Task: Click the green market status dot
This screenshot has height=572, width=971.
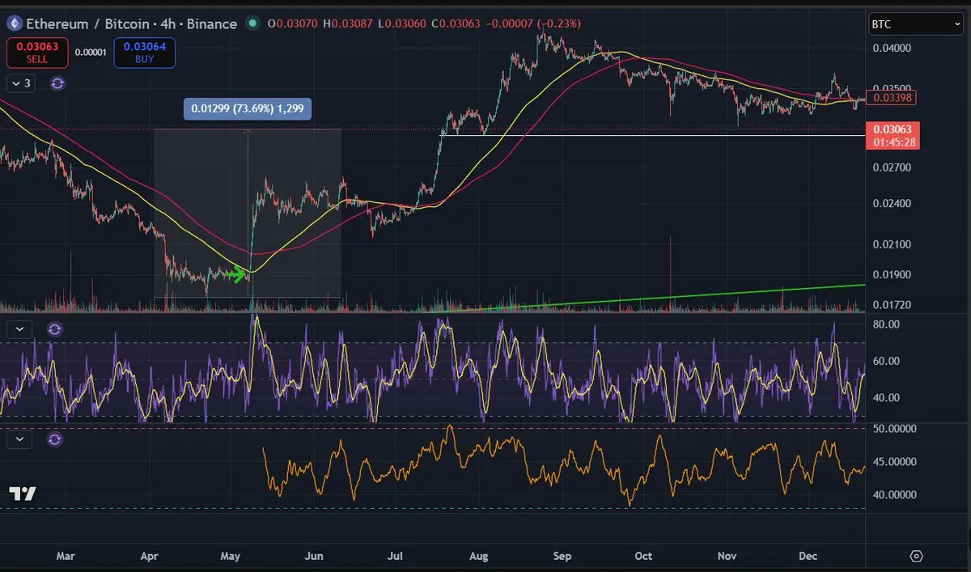Action: point(253,24)
